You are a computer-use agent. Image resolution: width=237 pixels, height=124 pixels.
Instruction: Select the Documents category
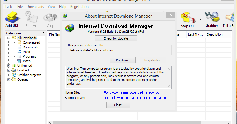click(x=31, y=47)
